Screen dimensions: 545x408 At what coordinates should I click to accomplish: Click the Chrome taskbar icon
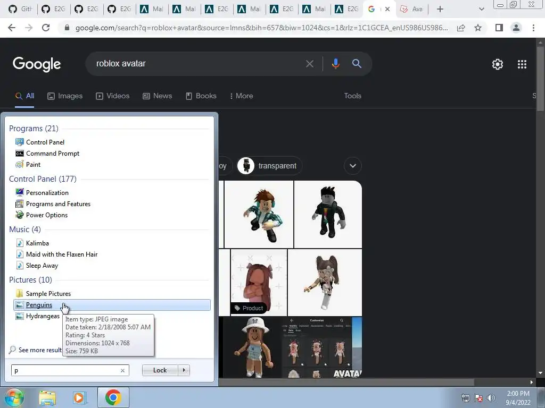[x=113, y=397]
